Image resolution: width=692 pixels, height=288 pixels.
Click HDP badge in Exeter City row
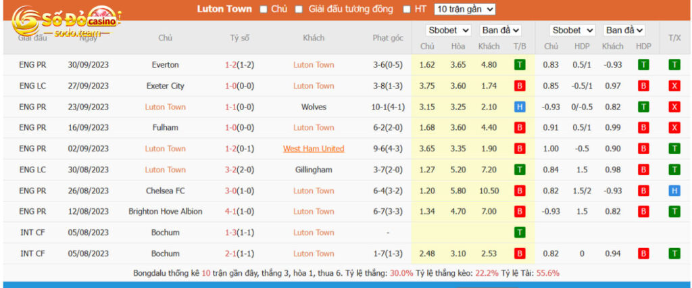[643, 86]
